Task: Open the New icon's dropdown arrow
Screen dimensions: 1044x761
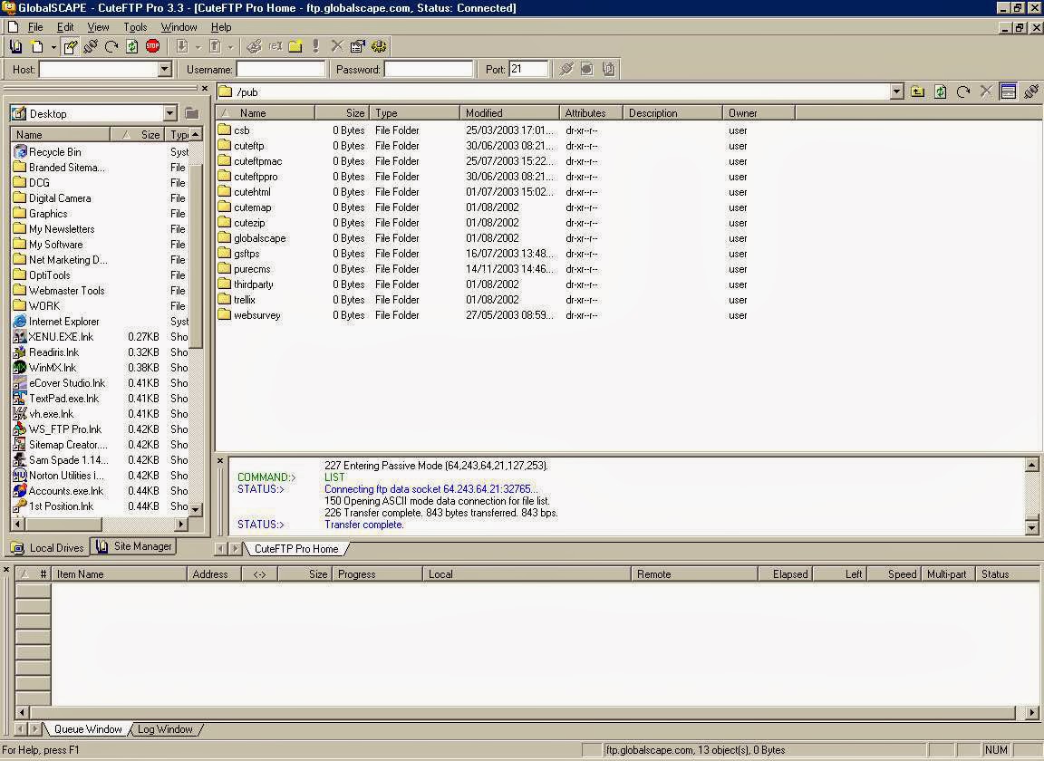Action: pos(53,47)
